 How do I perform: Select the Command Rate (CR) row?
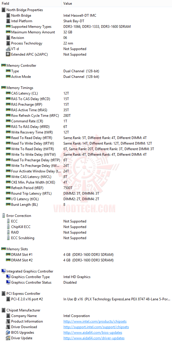[86, 121]
